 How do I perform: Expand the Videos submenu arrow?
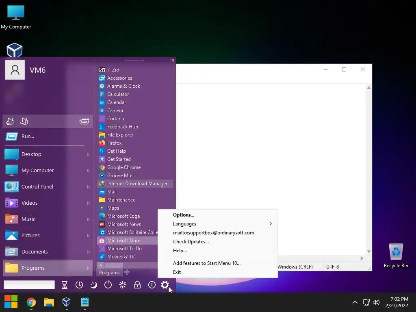89,203
